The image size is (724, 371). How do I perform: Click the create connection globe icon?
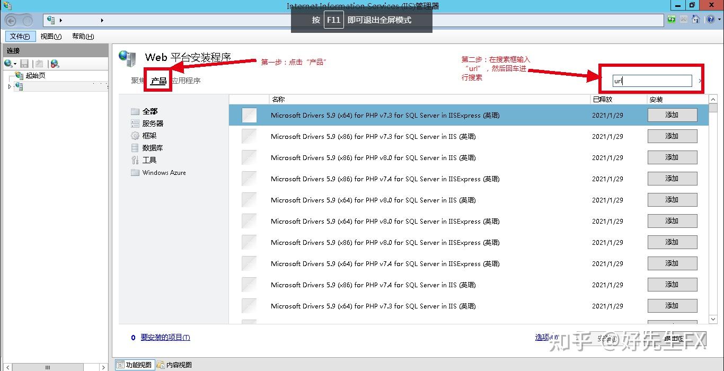[x=8, y=64]
